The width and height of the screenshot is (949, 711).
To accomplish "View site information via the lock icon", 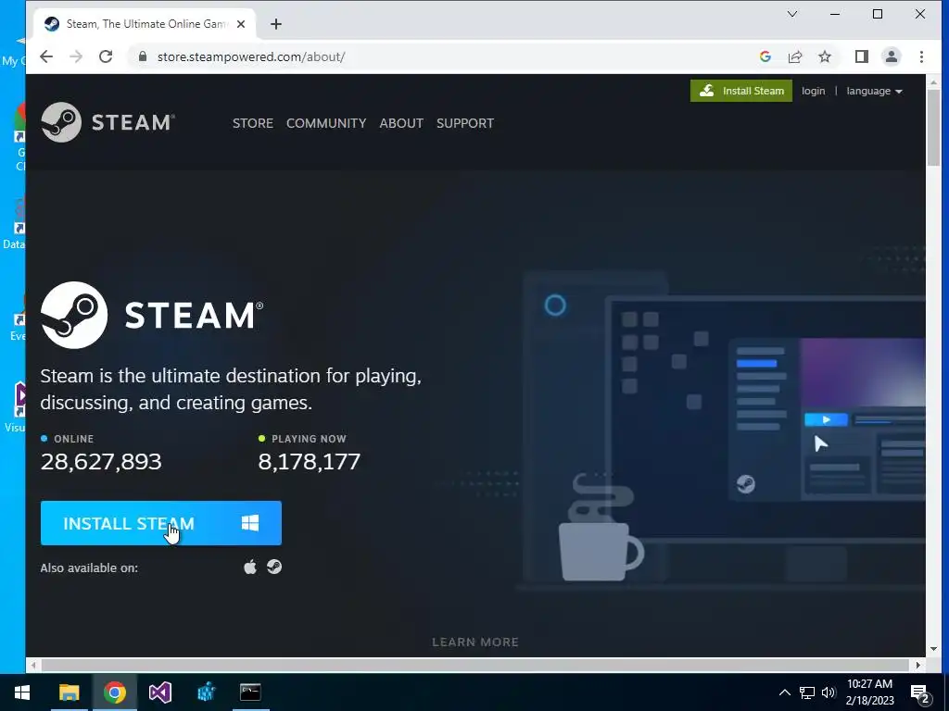I will tap(143, 56).
